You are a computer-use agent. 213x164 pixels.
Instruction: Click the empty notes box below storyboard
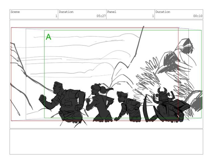tap(106, 142)
